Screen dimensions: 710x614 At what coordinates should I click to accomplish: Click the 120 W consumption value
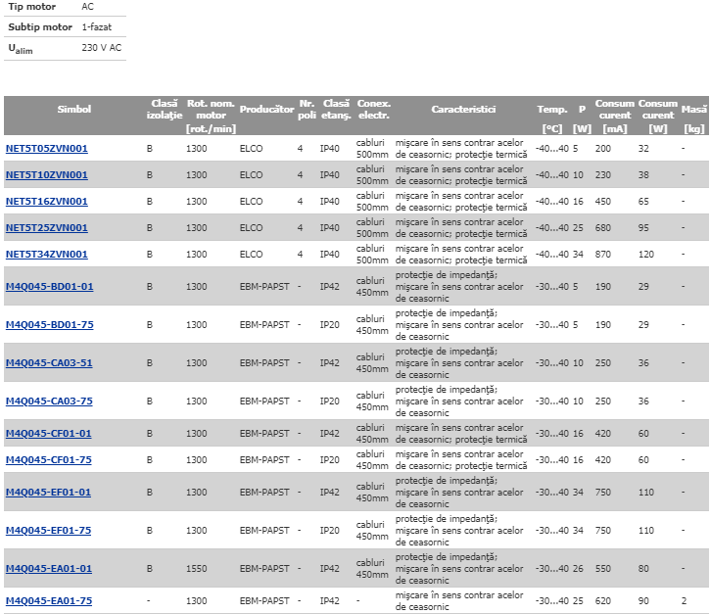pyautogui.click(x=646, y=255)
